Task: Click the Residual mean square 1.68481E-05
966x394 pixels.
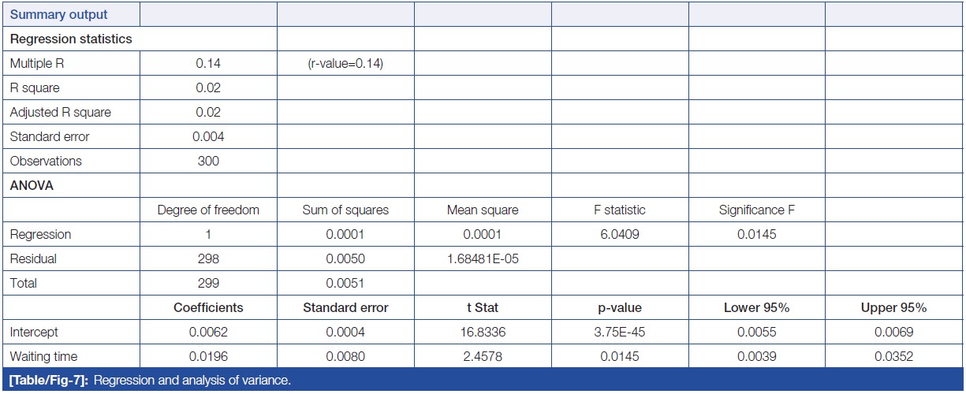Action: click(483, 258)
